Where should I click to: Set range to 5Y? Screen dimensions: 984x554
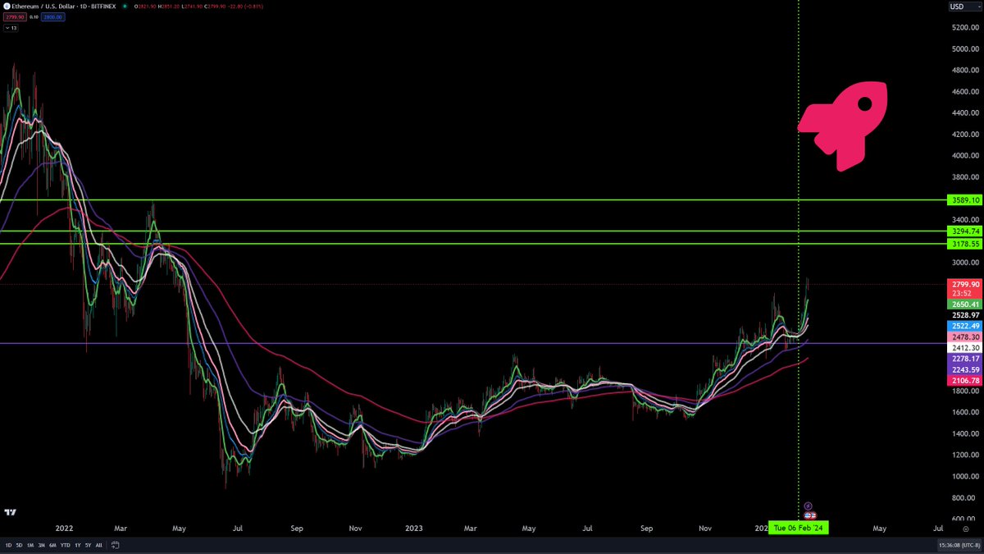(88, 545)
